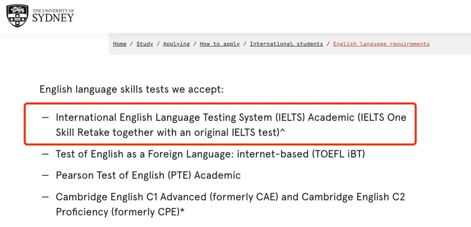471x227 pixels.
Task: Click the Pearson Test of English entry
Action: point(148,175)
